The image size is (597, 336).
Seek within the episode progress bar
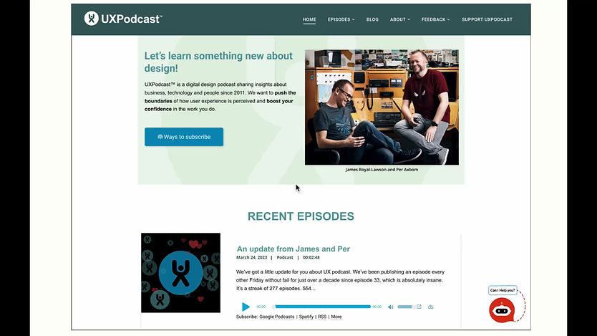pyautogui.click(x=321, y=307)
